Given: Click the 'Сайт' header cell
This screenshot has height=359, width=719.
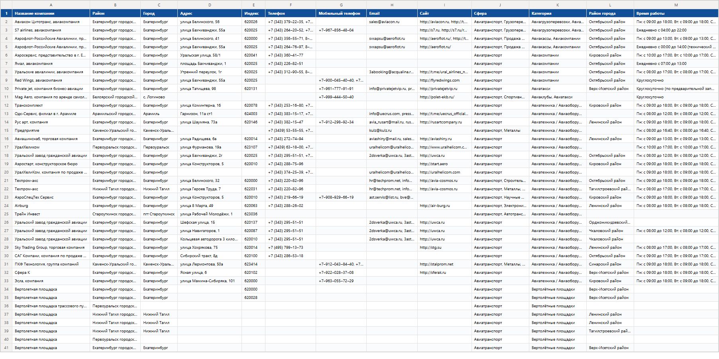Looking at the screenshot, I should point(444,14).
